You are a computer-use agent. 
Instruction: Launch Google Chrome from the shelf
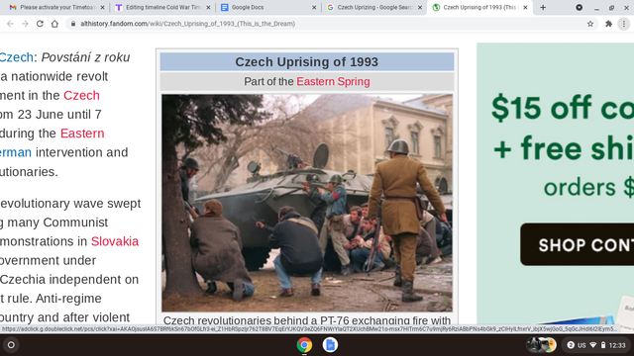[304, 345]
